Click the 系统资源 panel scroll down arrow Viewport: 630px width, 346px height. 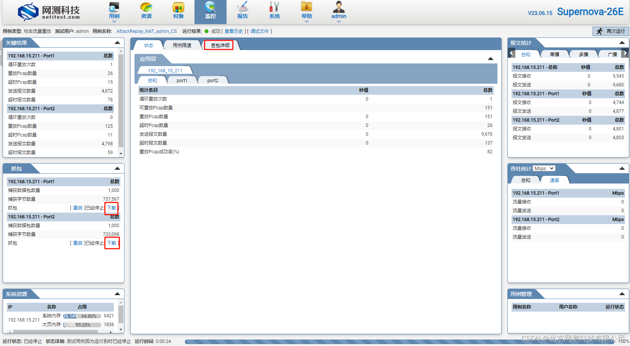[x=121, y=329]
